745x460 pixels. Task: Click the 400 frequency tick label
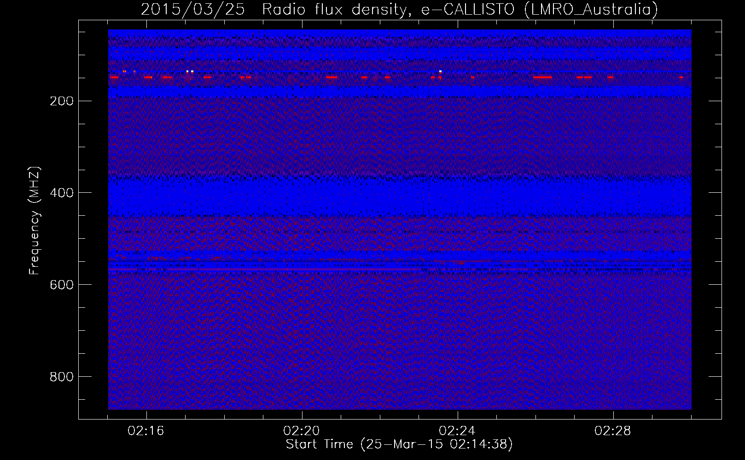(x=61, y=193)
